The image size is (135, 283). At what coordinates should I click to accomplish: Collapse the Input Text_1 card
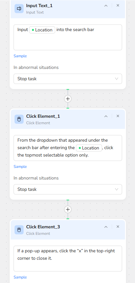click(x=106, y=5)
